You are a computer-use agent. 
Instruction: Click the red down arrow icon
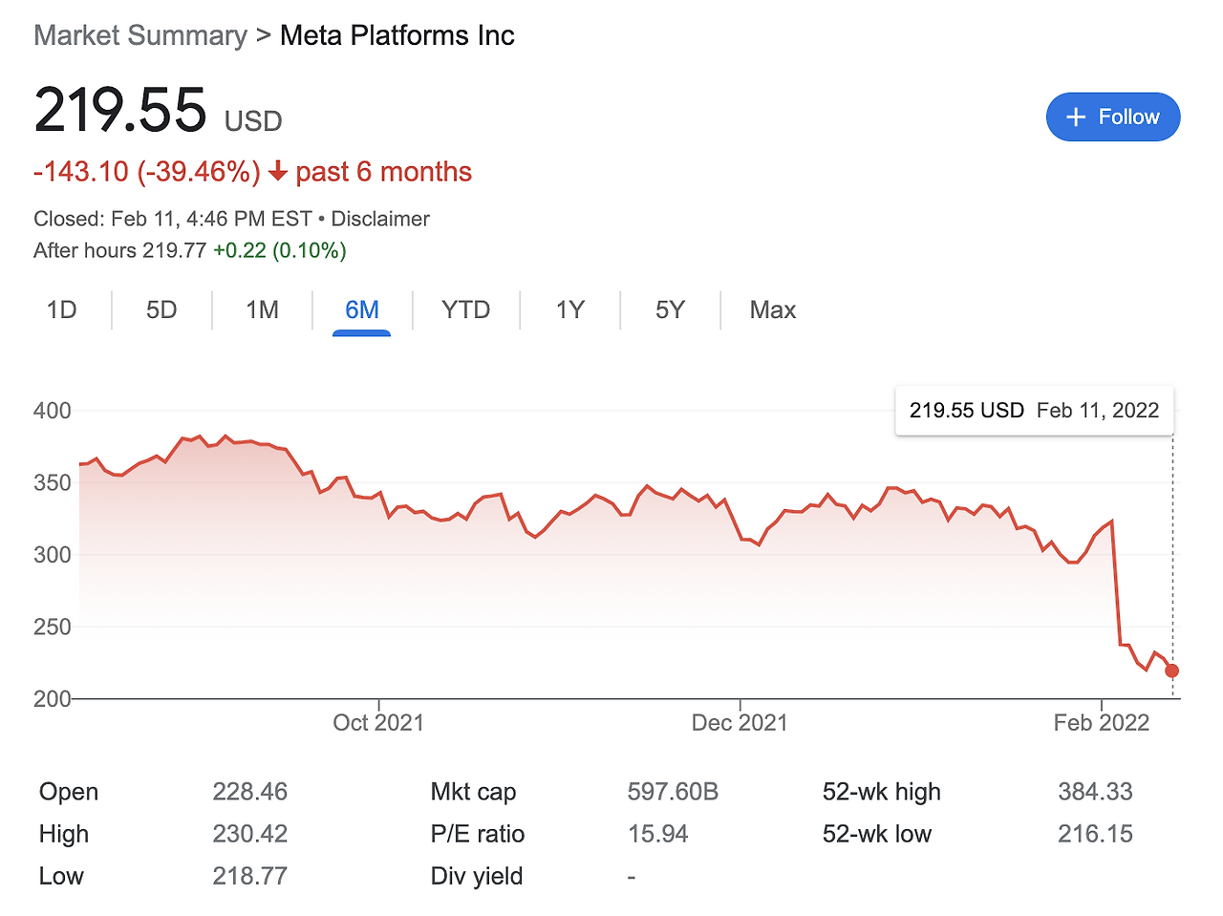278,172
